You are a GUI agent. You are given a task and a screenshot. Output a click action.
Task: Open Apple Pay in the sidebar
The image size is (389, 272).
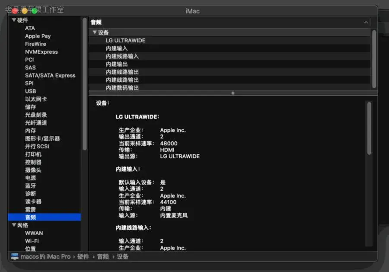pos(38,36)
